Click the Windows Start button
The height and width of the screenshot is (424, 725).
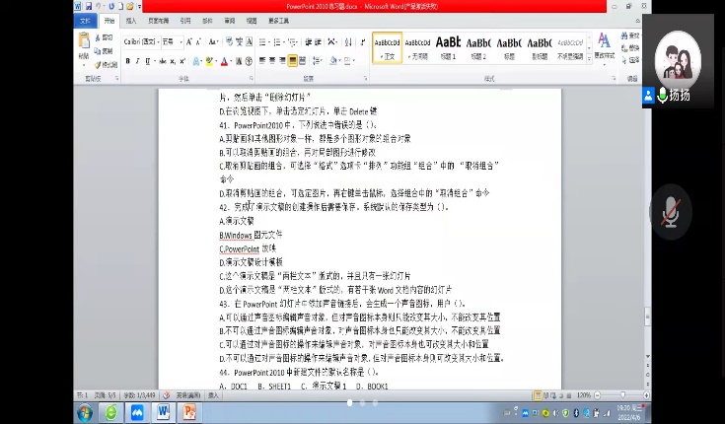pyautogui.click(x=85, y=412)
